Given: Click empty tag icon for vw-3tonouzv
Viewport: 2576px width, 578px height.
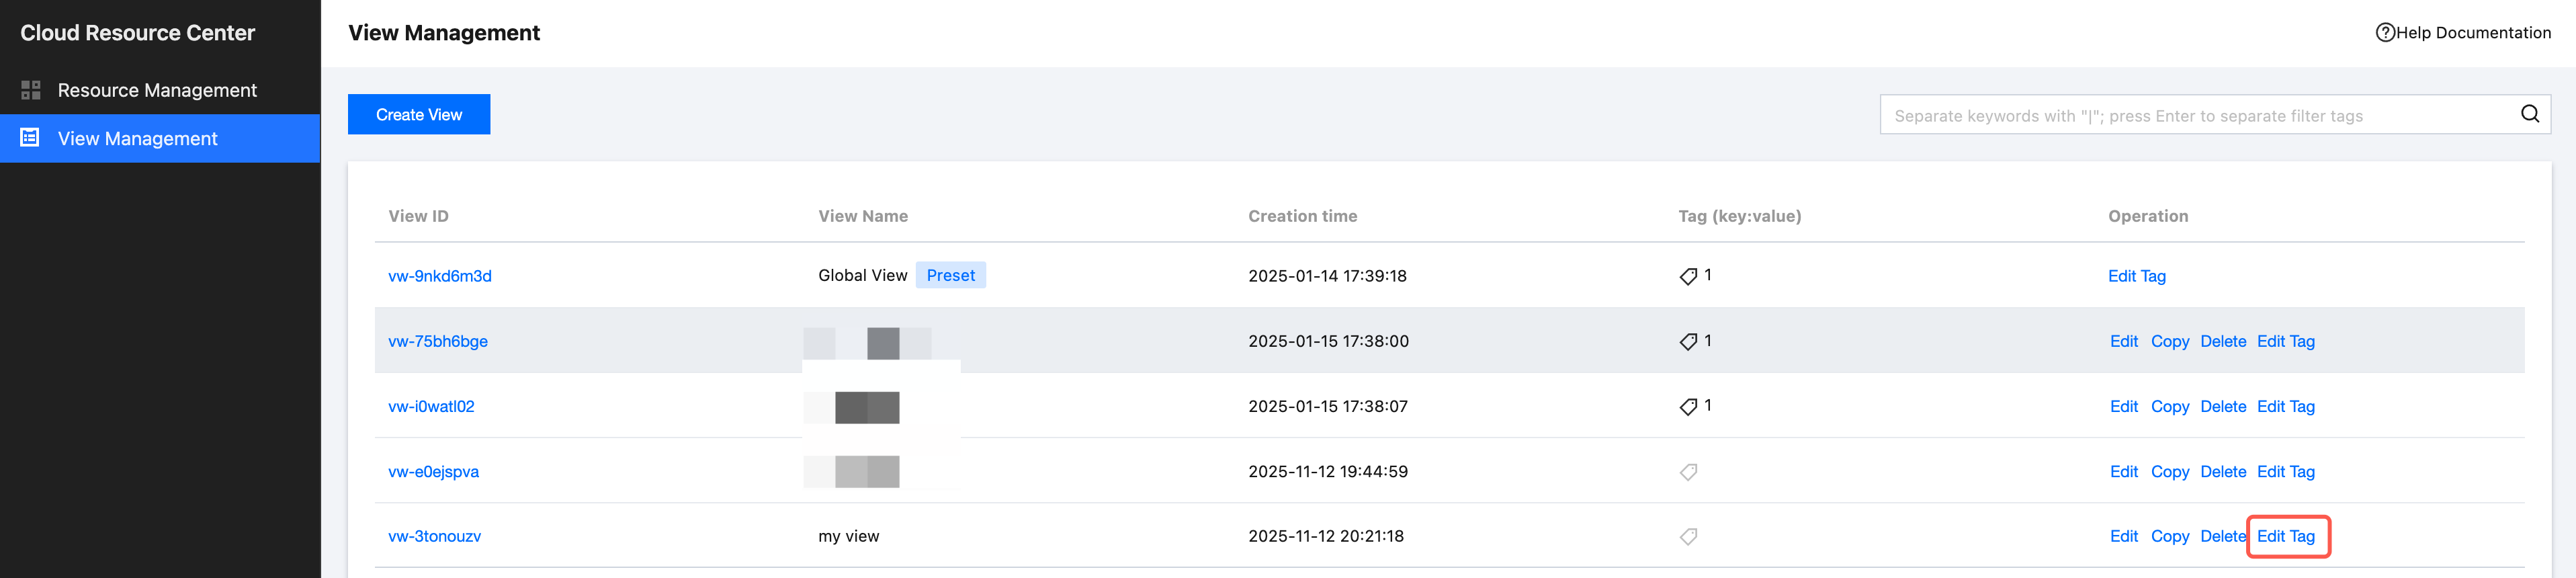Looking at the screenshot, I should (1688, 537).
